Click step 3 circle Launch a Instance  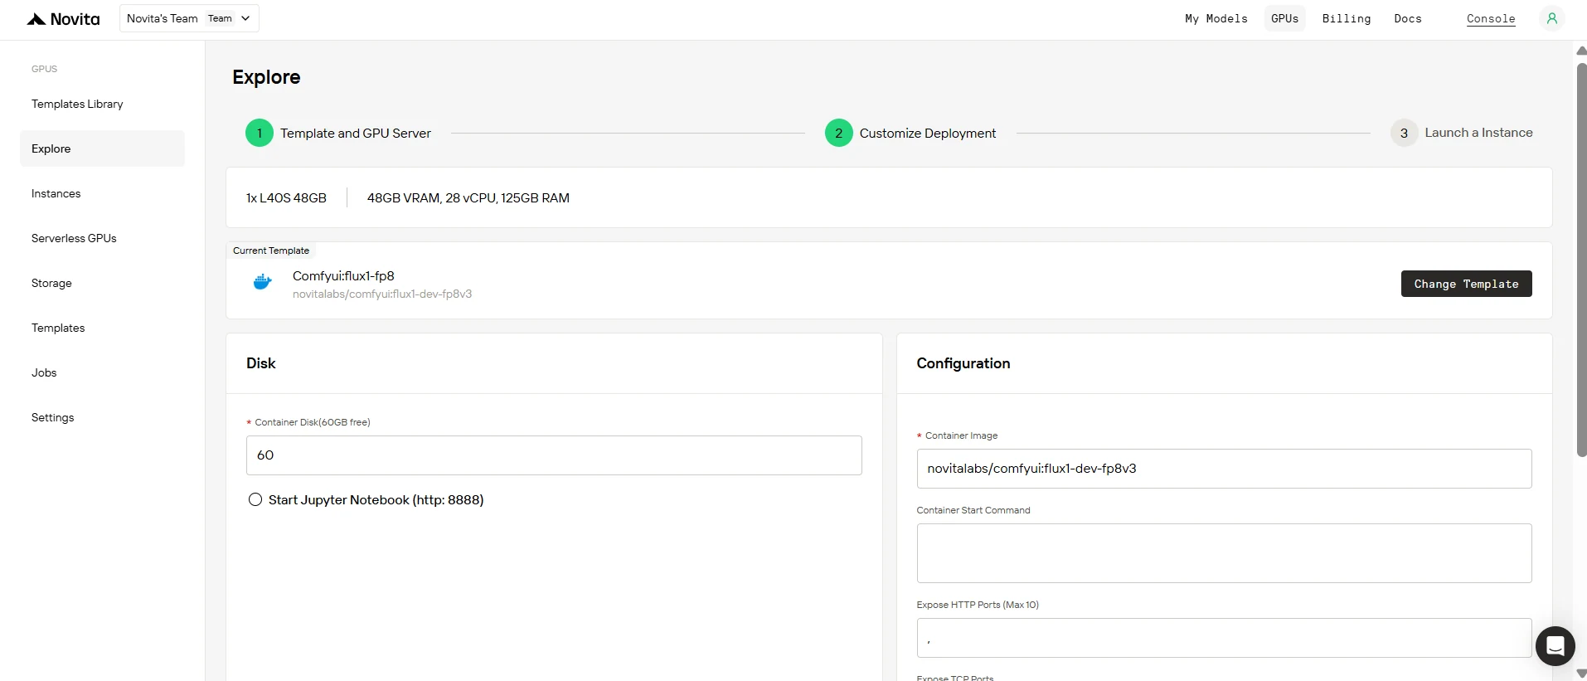click(1404, 133)
